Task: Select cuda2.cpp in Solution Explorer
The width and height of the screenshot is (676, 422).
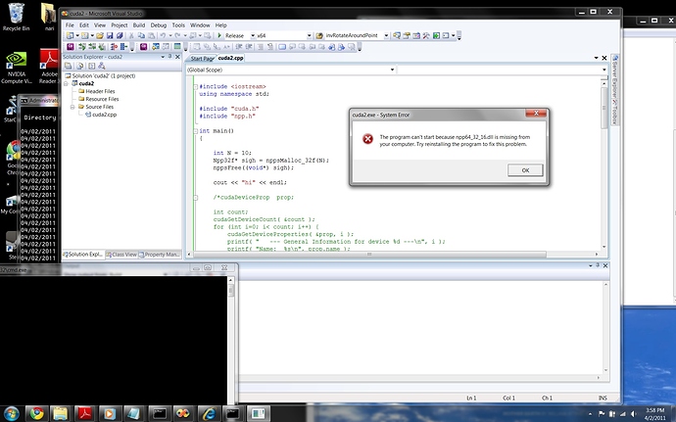Action: [x=102, y=115]
